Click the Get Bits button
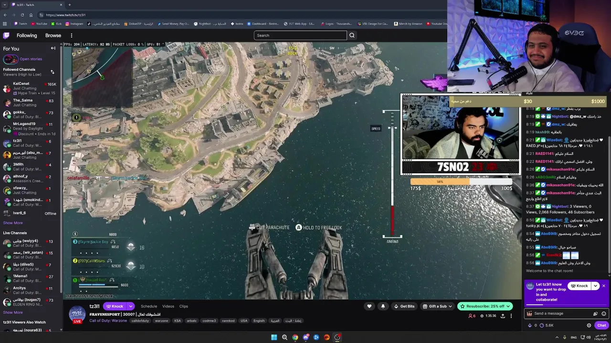This screenshot has width=611, height=343. [404, 306]
